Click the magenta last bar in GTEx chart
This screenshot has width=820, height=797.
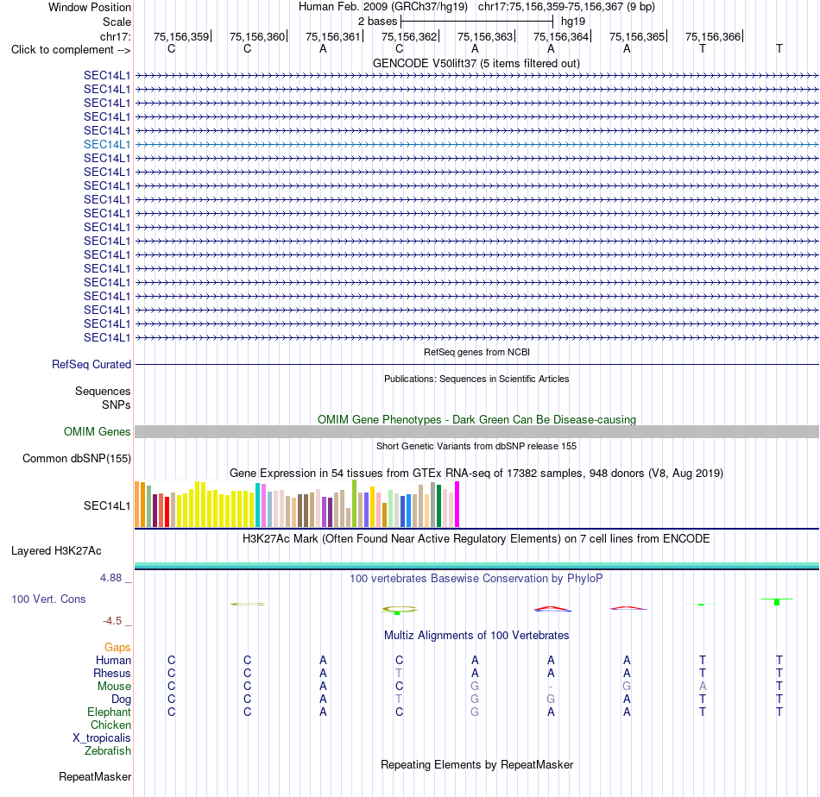point(457,504)
